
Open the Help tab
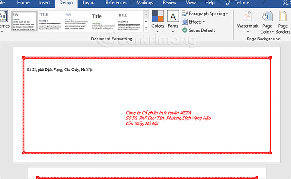click(210, 3)
